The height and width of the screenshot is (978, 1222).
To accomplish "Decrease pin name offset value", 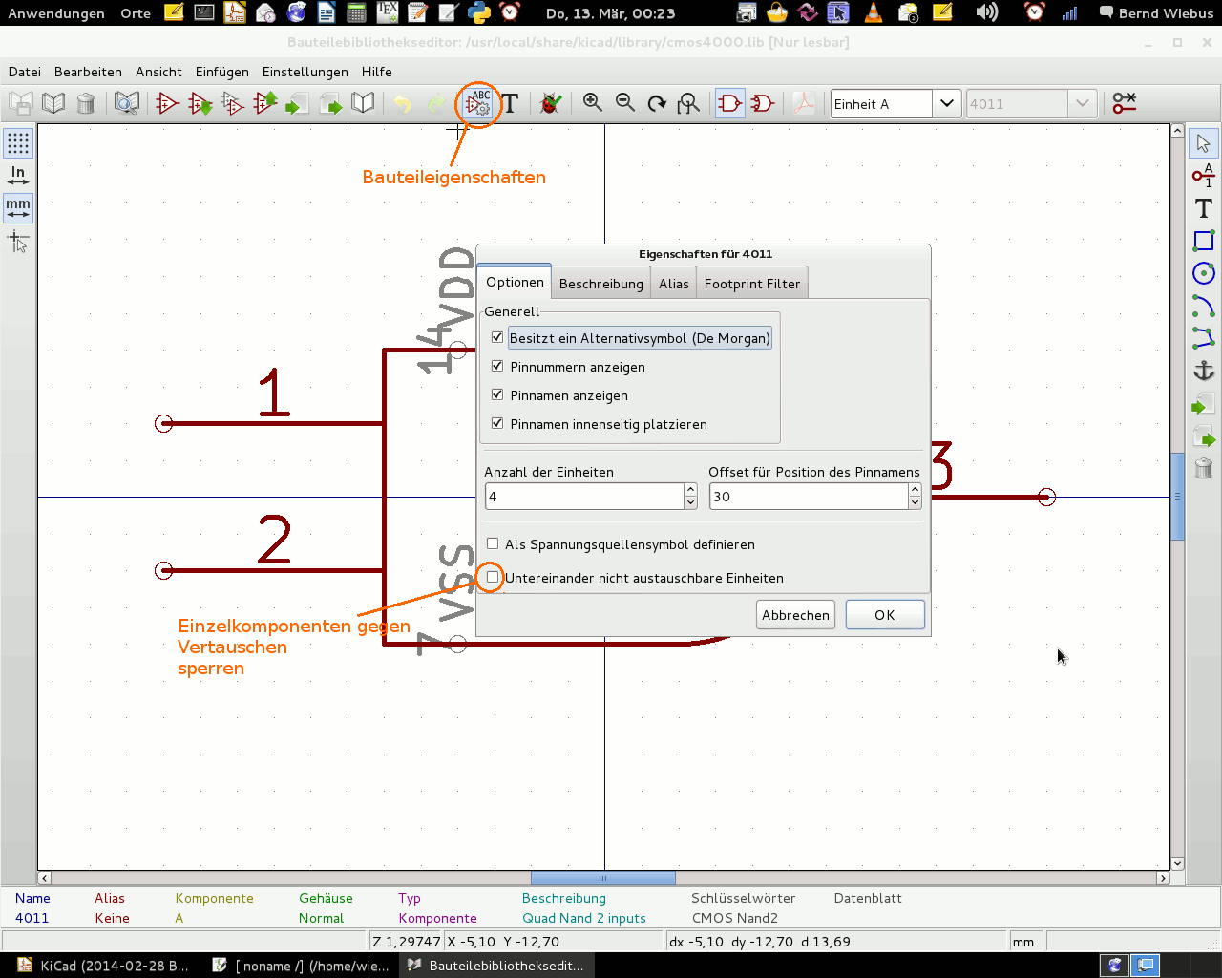I will pyautogui.click(x=915, y=502).
